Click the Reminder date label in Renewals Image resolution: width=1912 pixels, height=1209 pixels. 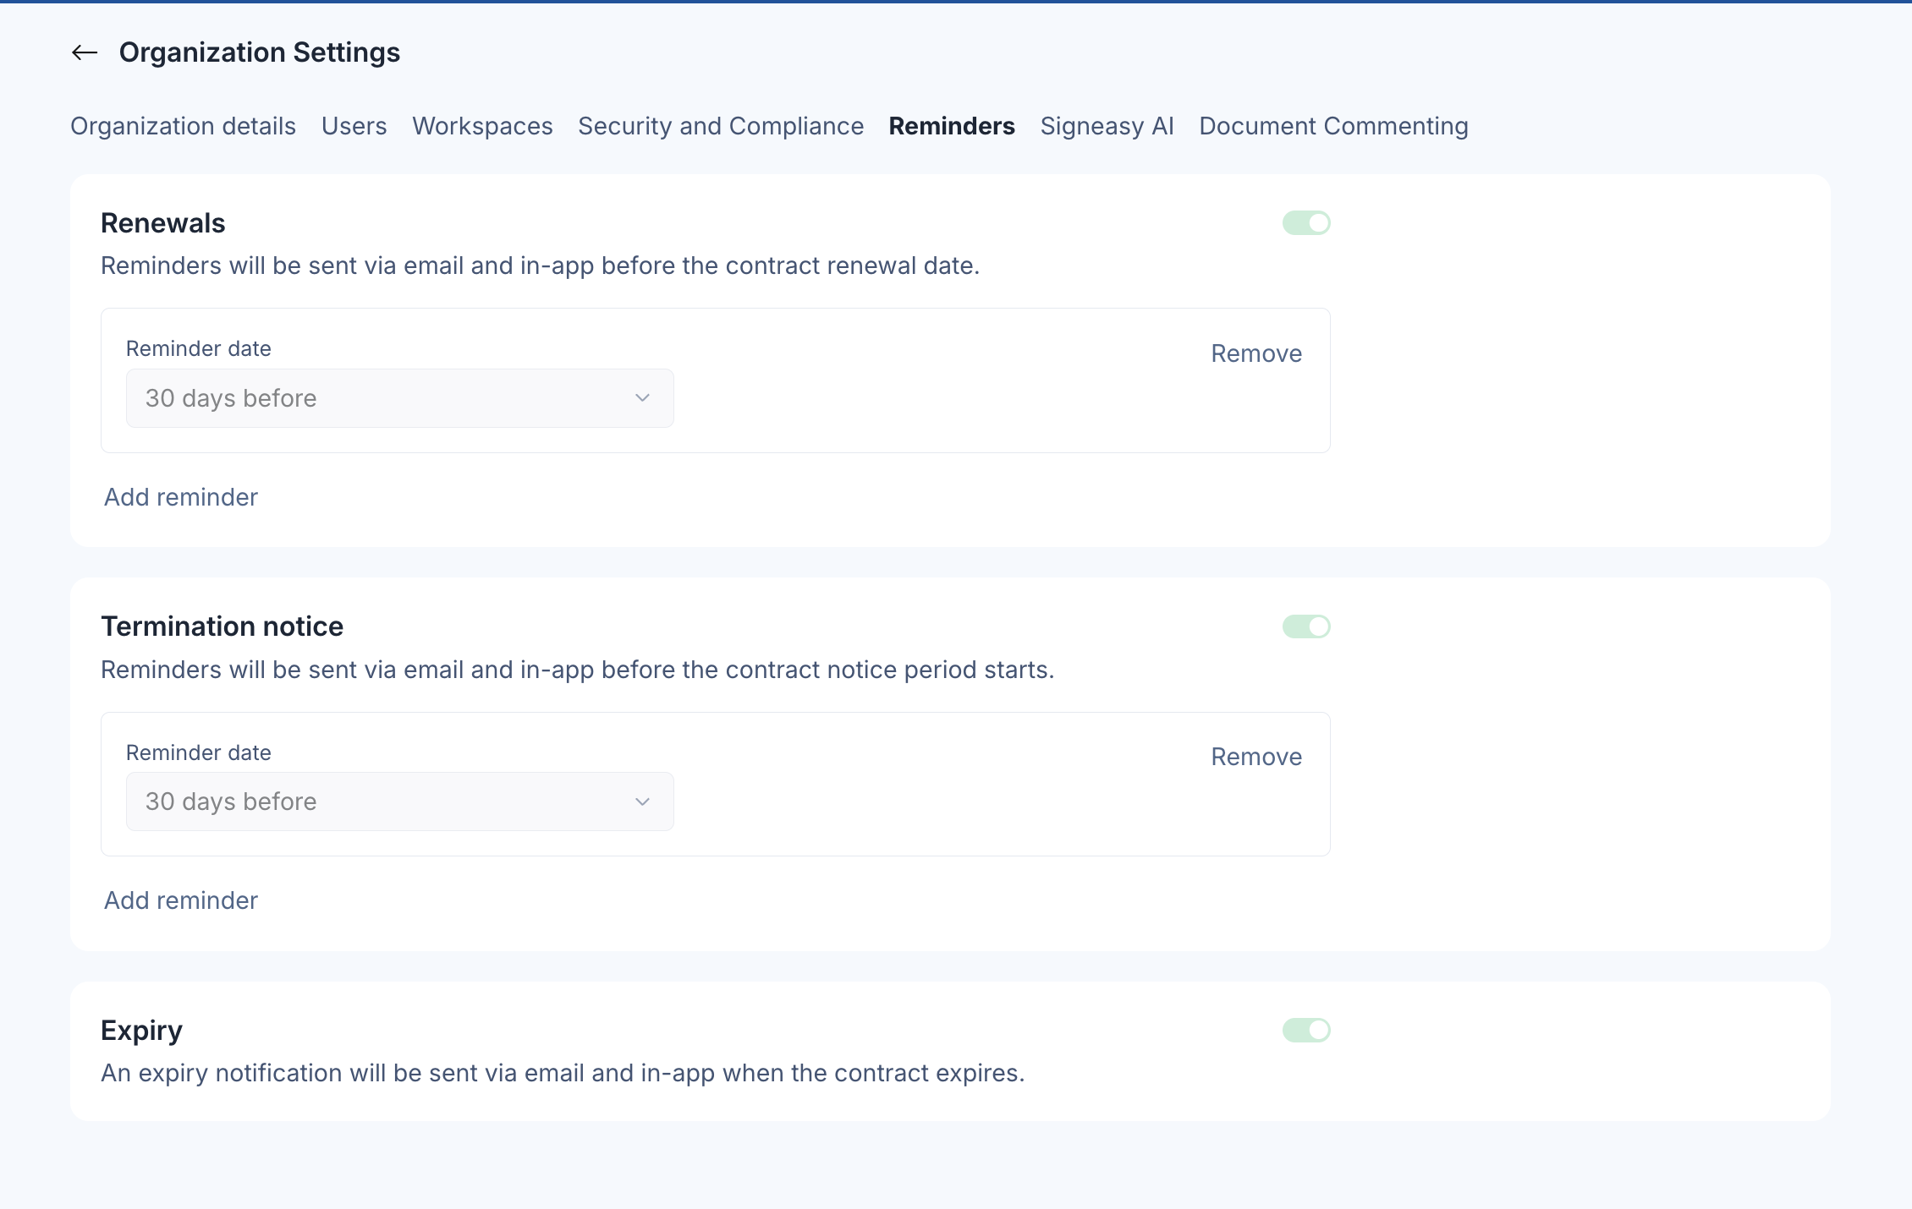coord(199,348)
